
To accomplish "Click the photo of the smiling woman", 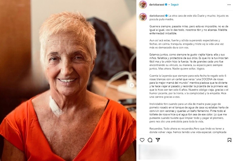I will coord(68,80).
